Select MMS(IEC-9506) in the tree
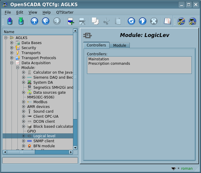201x173 pixels. pos(41,97)
